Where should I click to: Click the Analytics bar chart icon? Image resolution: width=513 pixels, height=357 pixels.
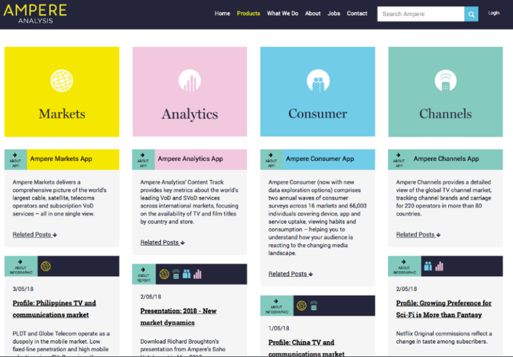[x=190, y=81]
